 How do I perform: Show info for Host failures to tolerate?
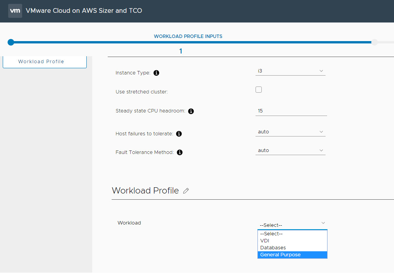coord(179,134)
